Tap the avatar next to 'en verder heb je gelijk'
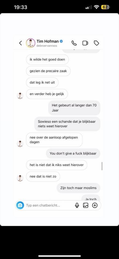The image size is (119, 259). pos(20,96)
